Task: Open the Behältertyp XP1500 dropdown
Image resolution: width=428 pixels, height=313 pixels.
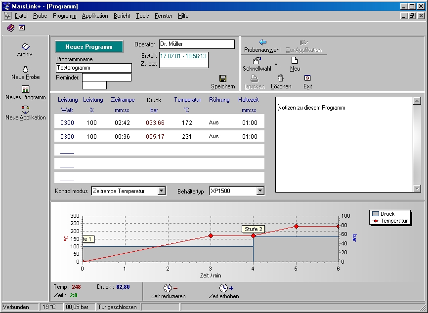Action: (260, 191)
